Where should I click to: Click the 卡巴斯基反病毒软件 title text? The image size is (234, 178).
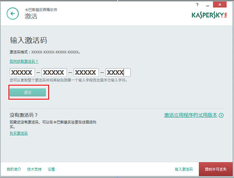coord(41,10)
